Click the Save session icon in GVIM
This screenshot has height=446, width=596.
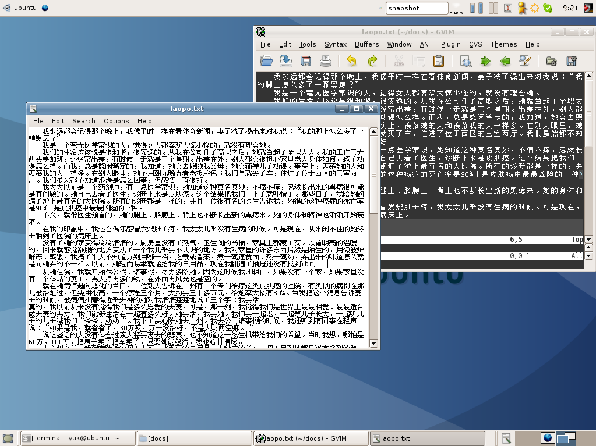coord(572,60)
